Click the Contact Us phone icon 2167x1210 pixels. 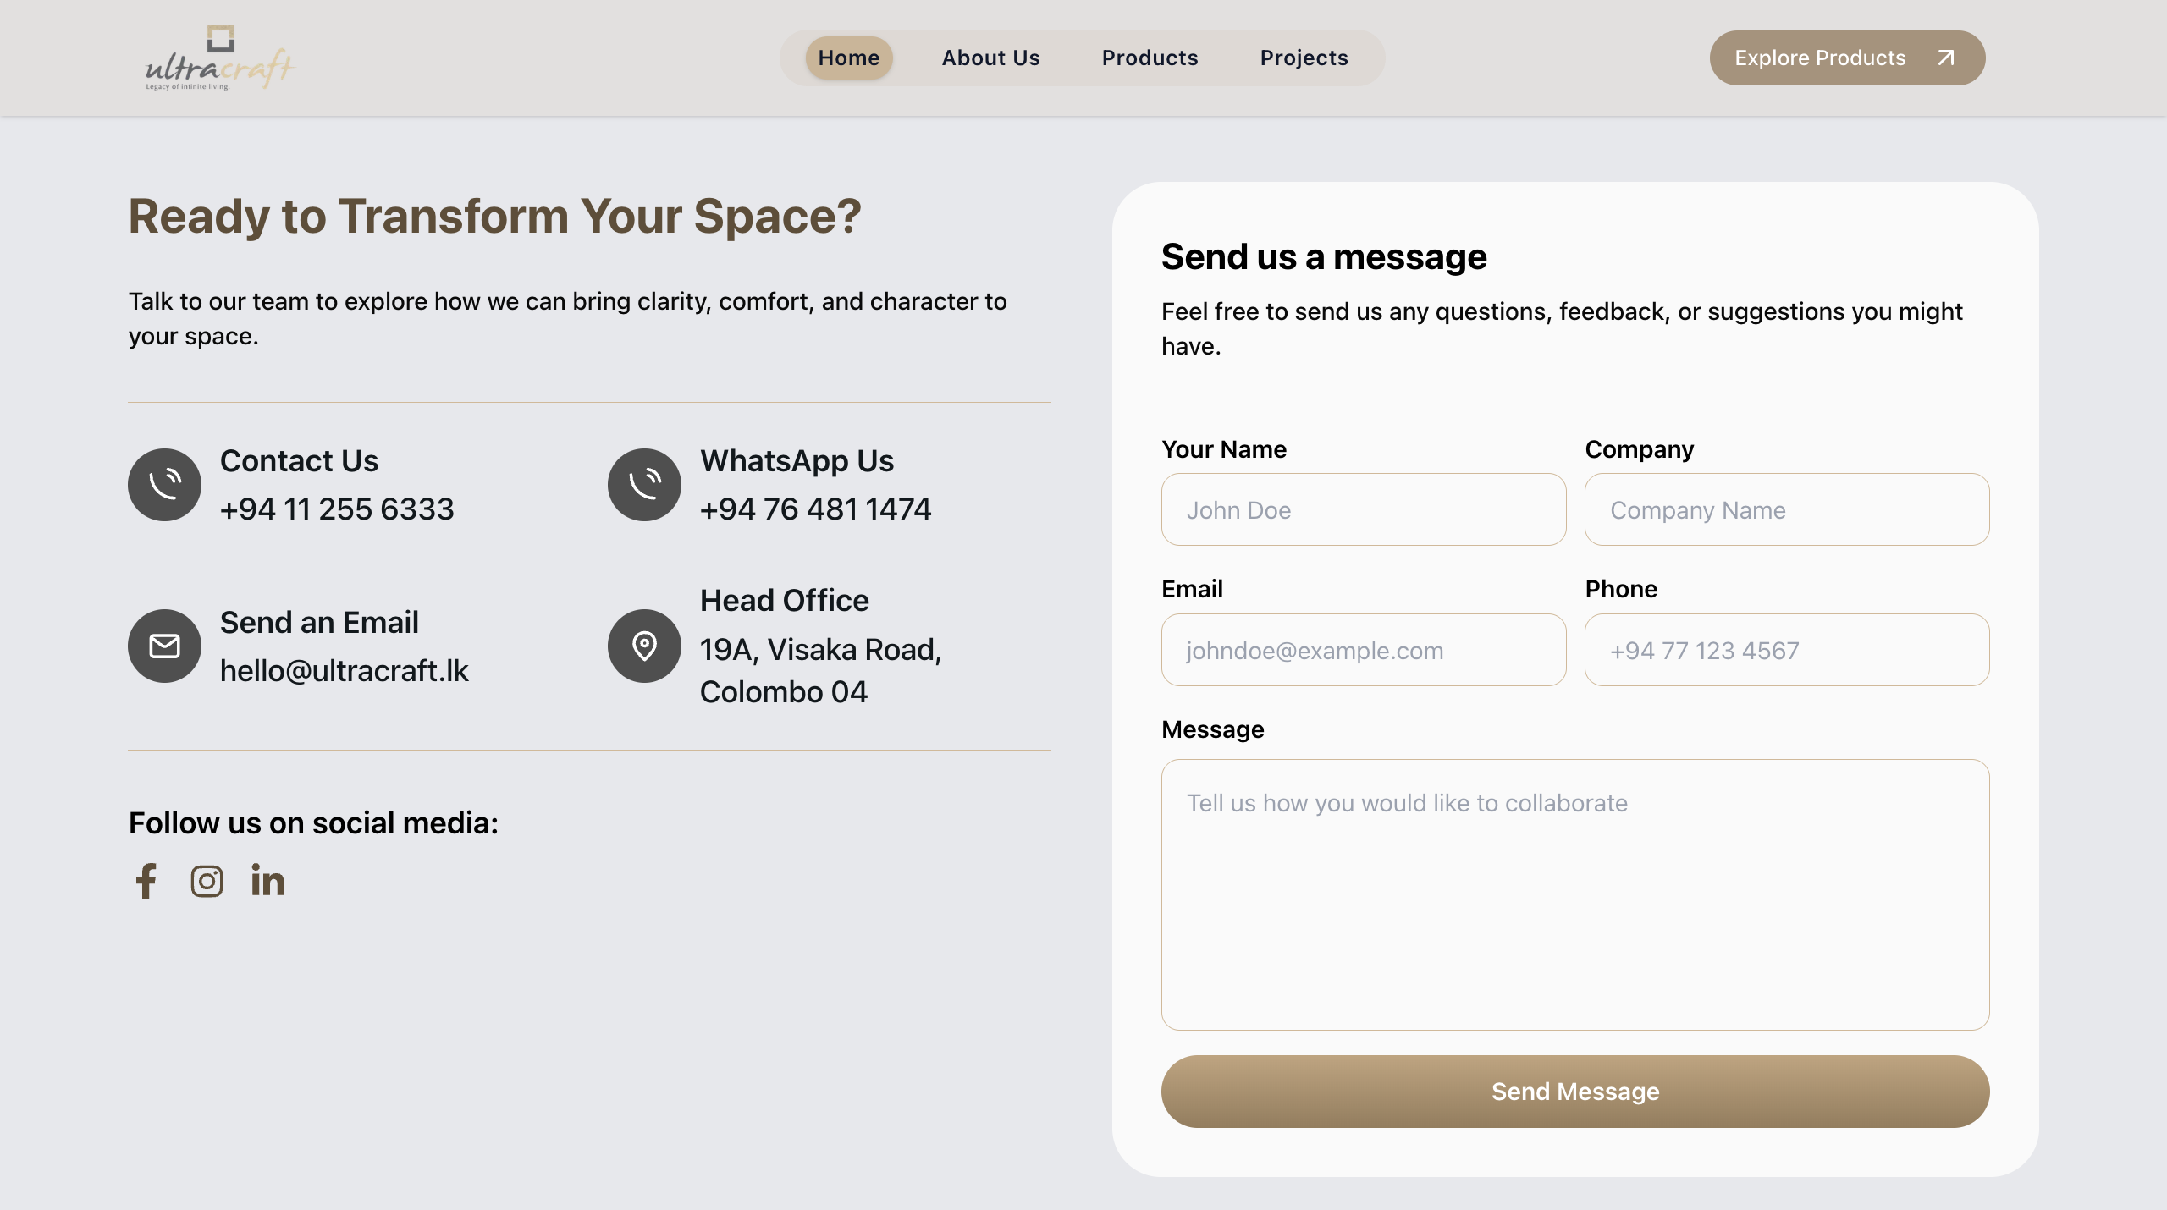(164, 484)
